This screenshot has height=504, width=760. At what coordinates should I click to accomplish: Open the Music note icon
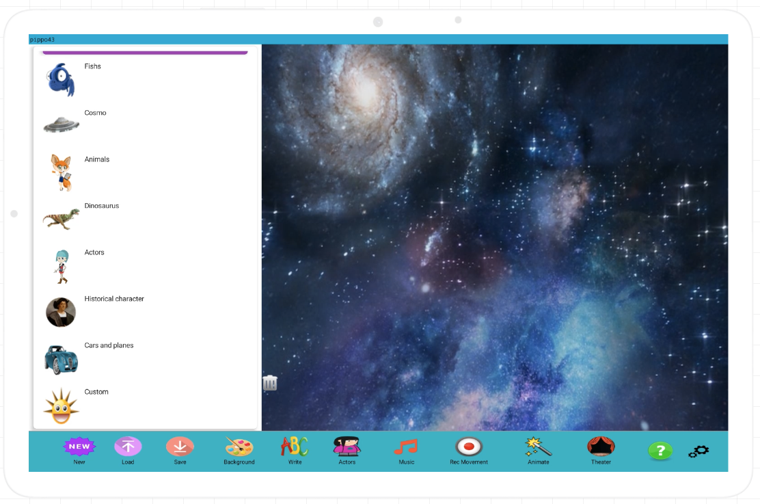tap(406, 447)
